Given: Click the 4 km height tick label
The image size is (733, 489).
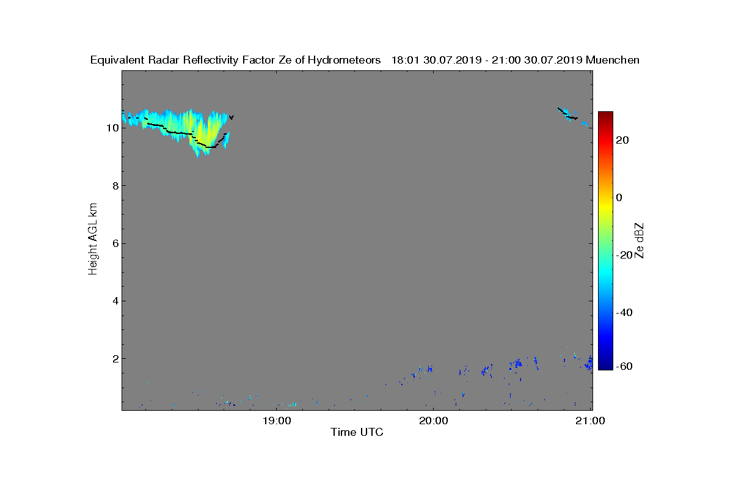Looking at the screenshot, I should click(x=115, y=301).
